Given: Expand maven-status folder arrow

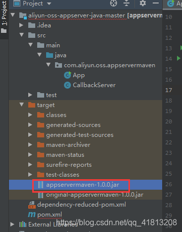Looking at the screenshot, I should (x=30, y=155).
